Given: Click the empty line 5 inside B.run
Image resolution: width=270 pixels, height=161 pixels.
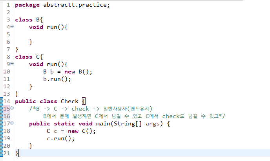Looking at the screenshot, I should coord(141,35).
